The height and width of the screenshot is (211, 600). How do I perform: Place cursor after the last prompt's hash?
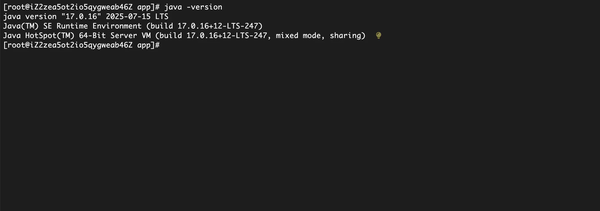pyautogui.click(x=163, y=45)
